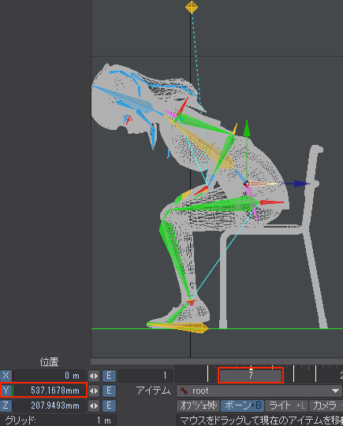Open envelope E button for Y

click(109, 391)
